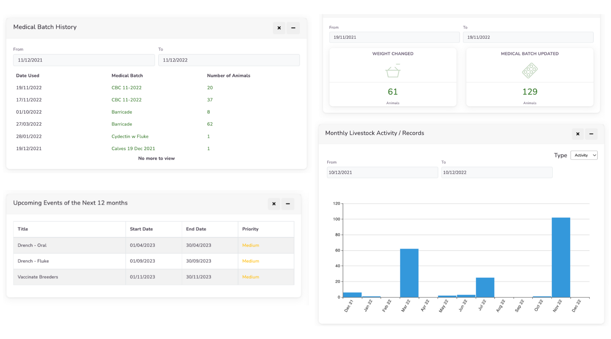This screenshot has height=339, width=611.
Task: Select the Nov 22 bar in chart
Action: coord(561,258)
